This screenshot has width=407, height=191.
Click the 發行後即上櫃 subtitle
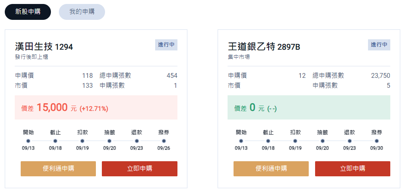tap(31, 57)
